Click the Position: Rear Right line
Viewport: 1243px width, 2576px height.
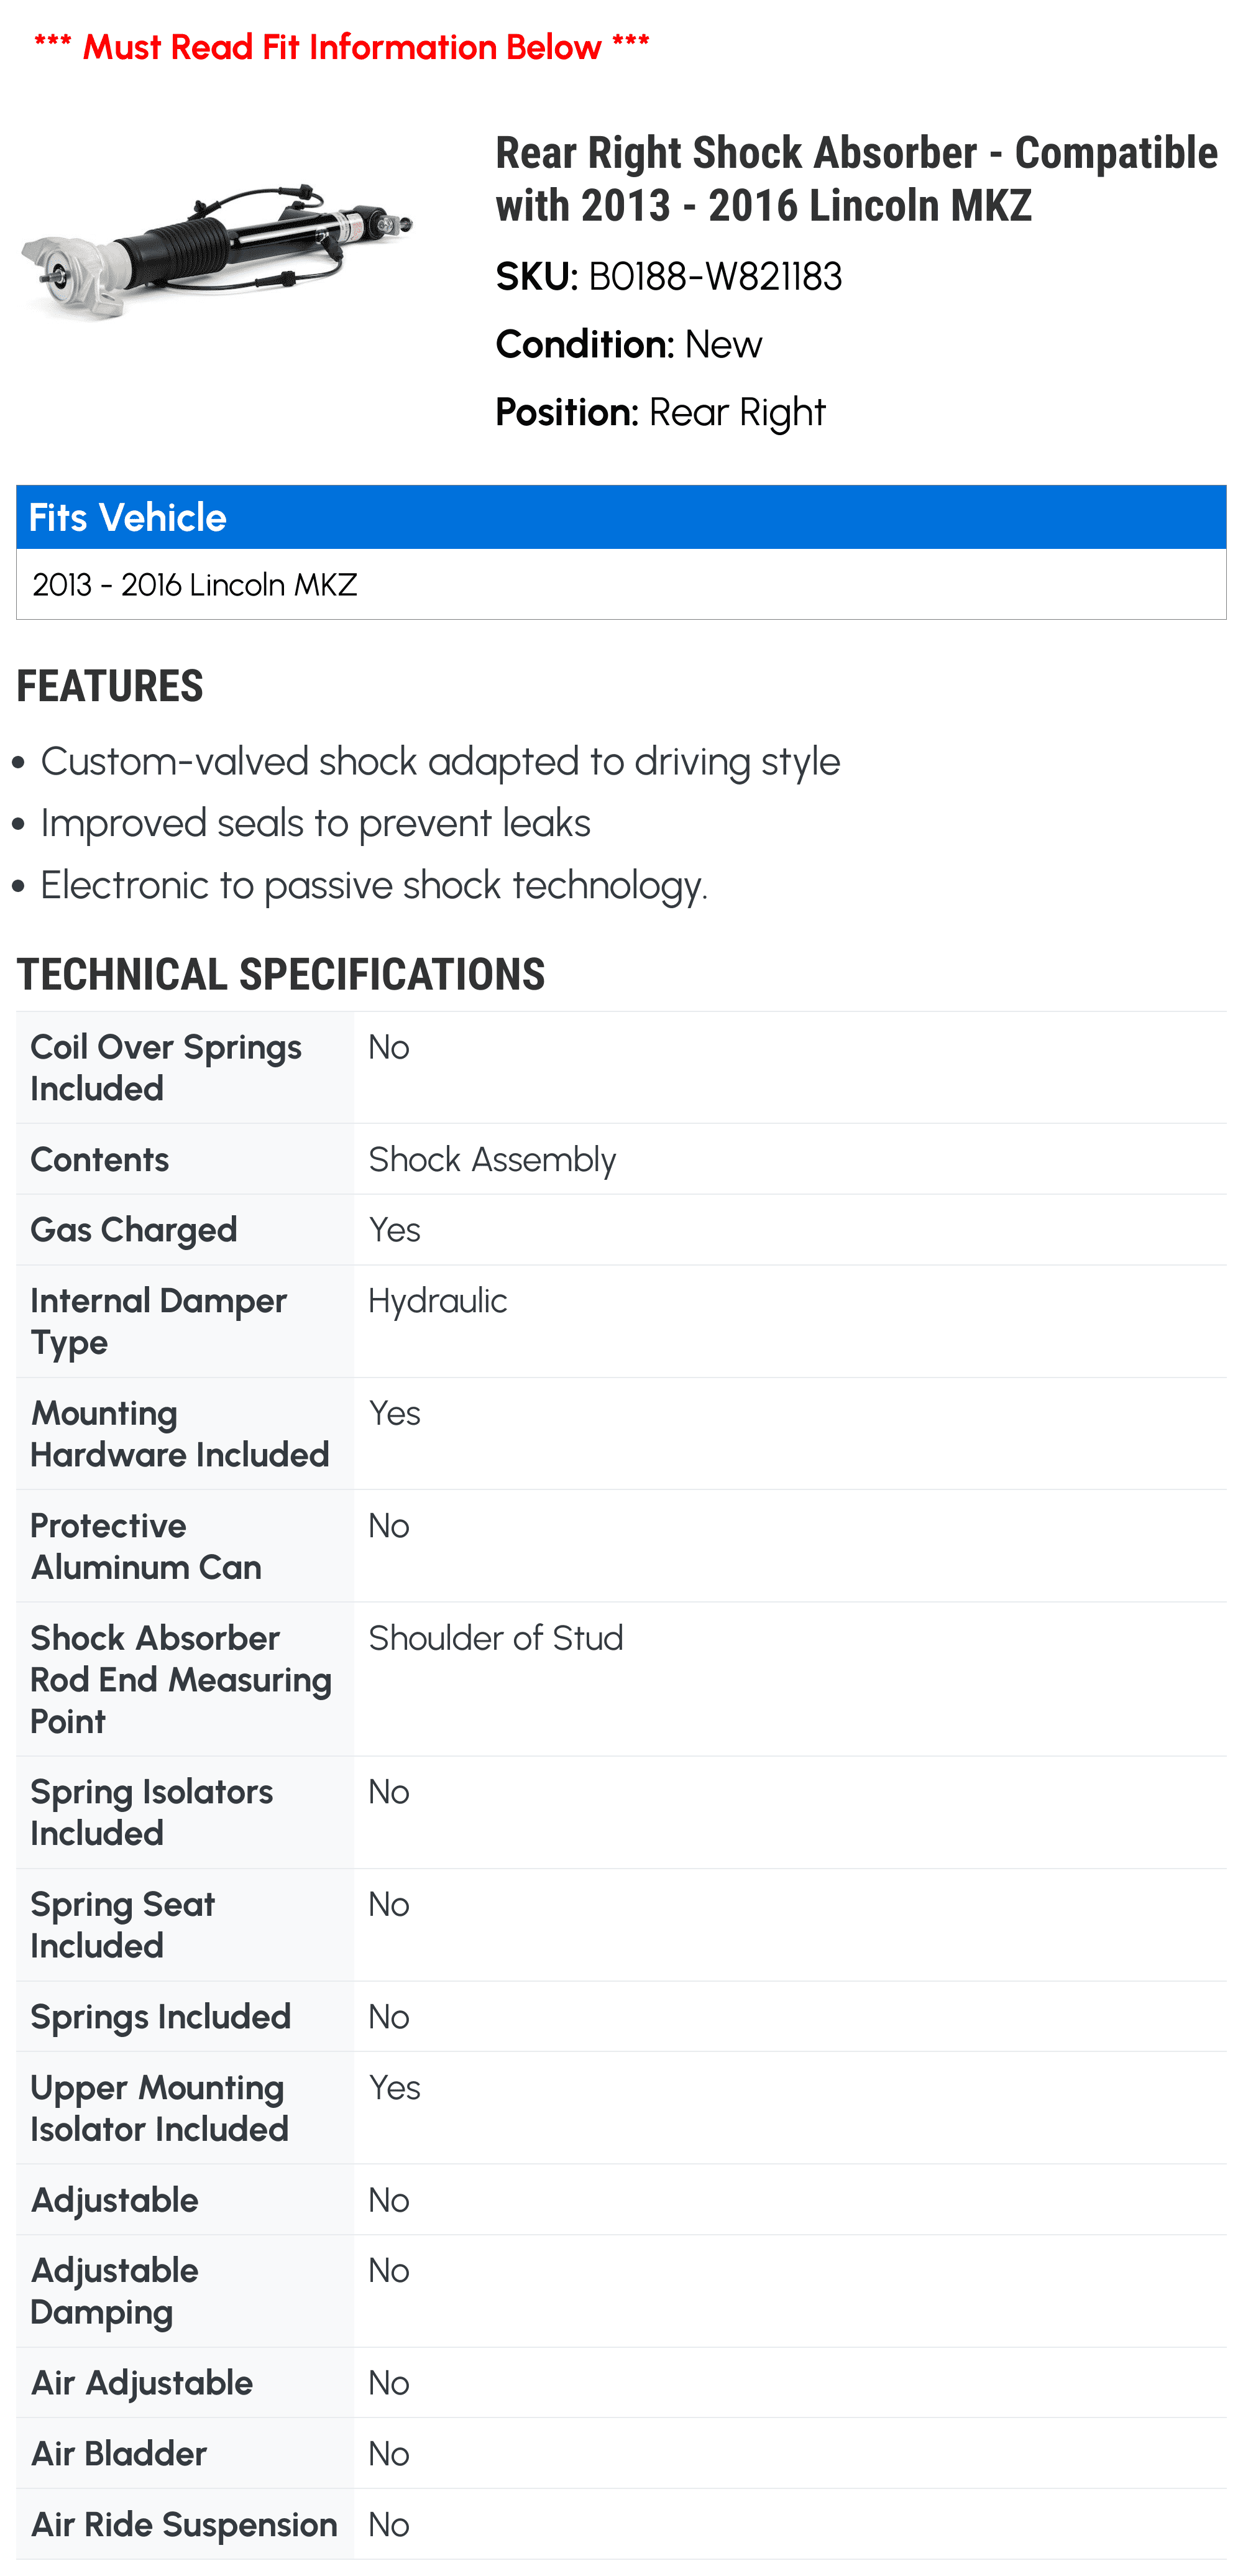click(660, 412)
